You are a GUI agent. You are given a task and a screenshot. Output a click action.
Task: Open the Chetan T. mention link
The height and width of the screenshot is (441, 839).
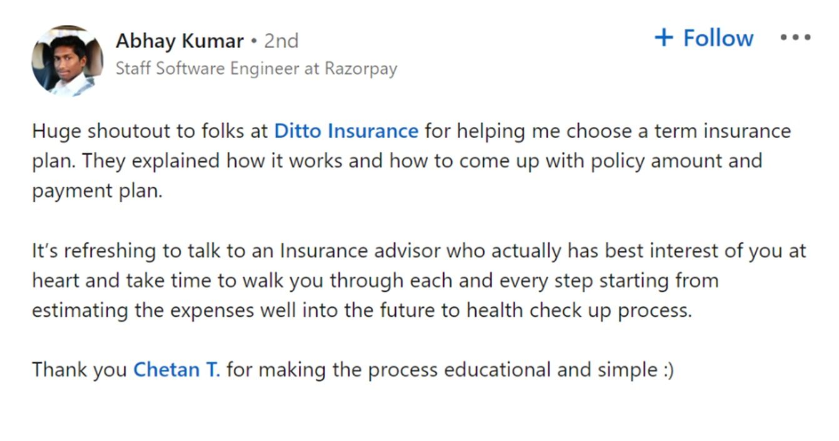click(177, 370)
